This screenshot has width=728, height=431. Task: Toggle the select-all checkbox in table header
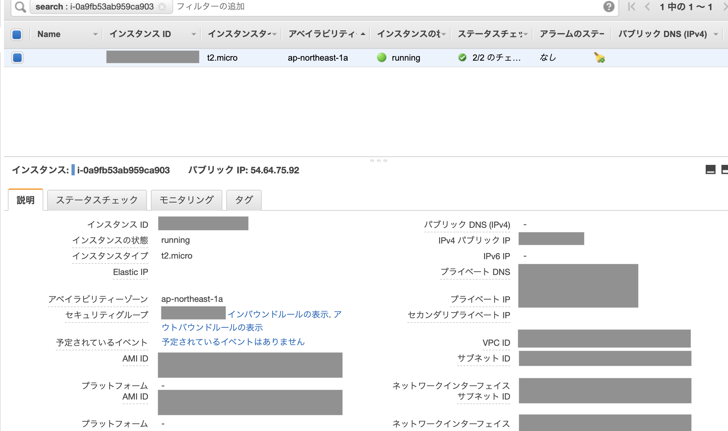(x=17, y=34)
